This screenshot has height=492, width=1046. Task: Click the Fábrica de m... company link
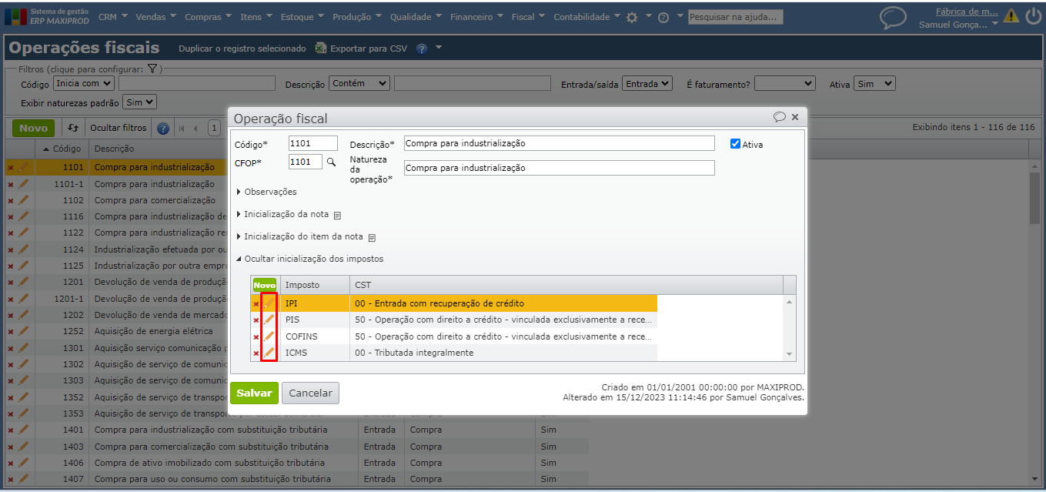(x=967, y=12)
